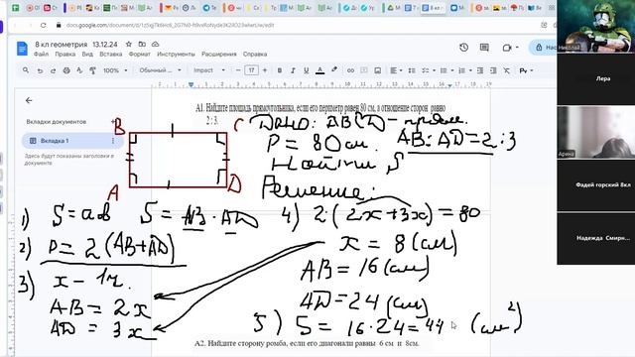635x357 pixels.
Task: Check the cloud save status icon
Action: (x=155, y=44)
